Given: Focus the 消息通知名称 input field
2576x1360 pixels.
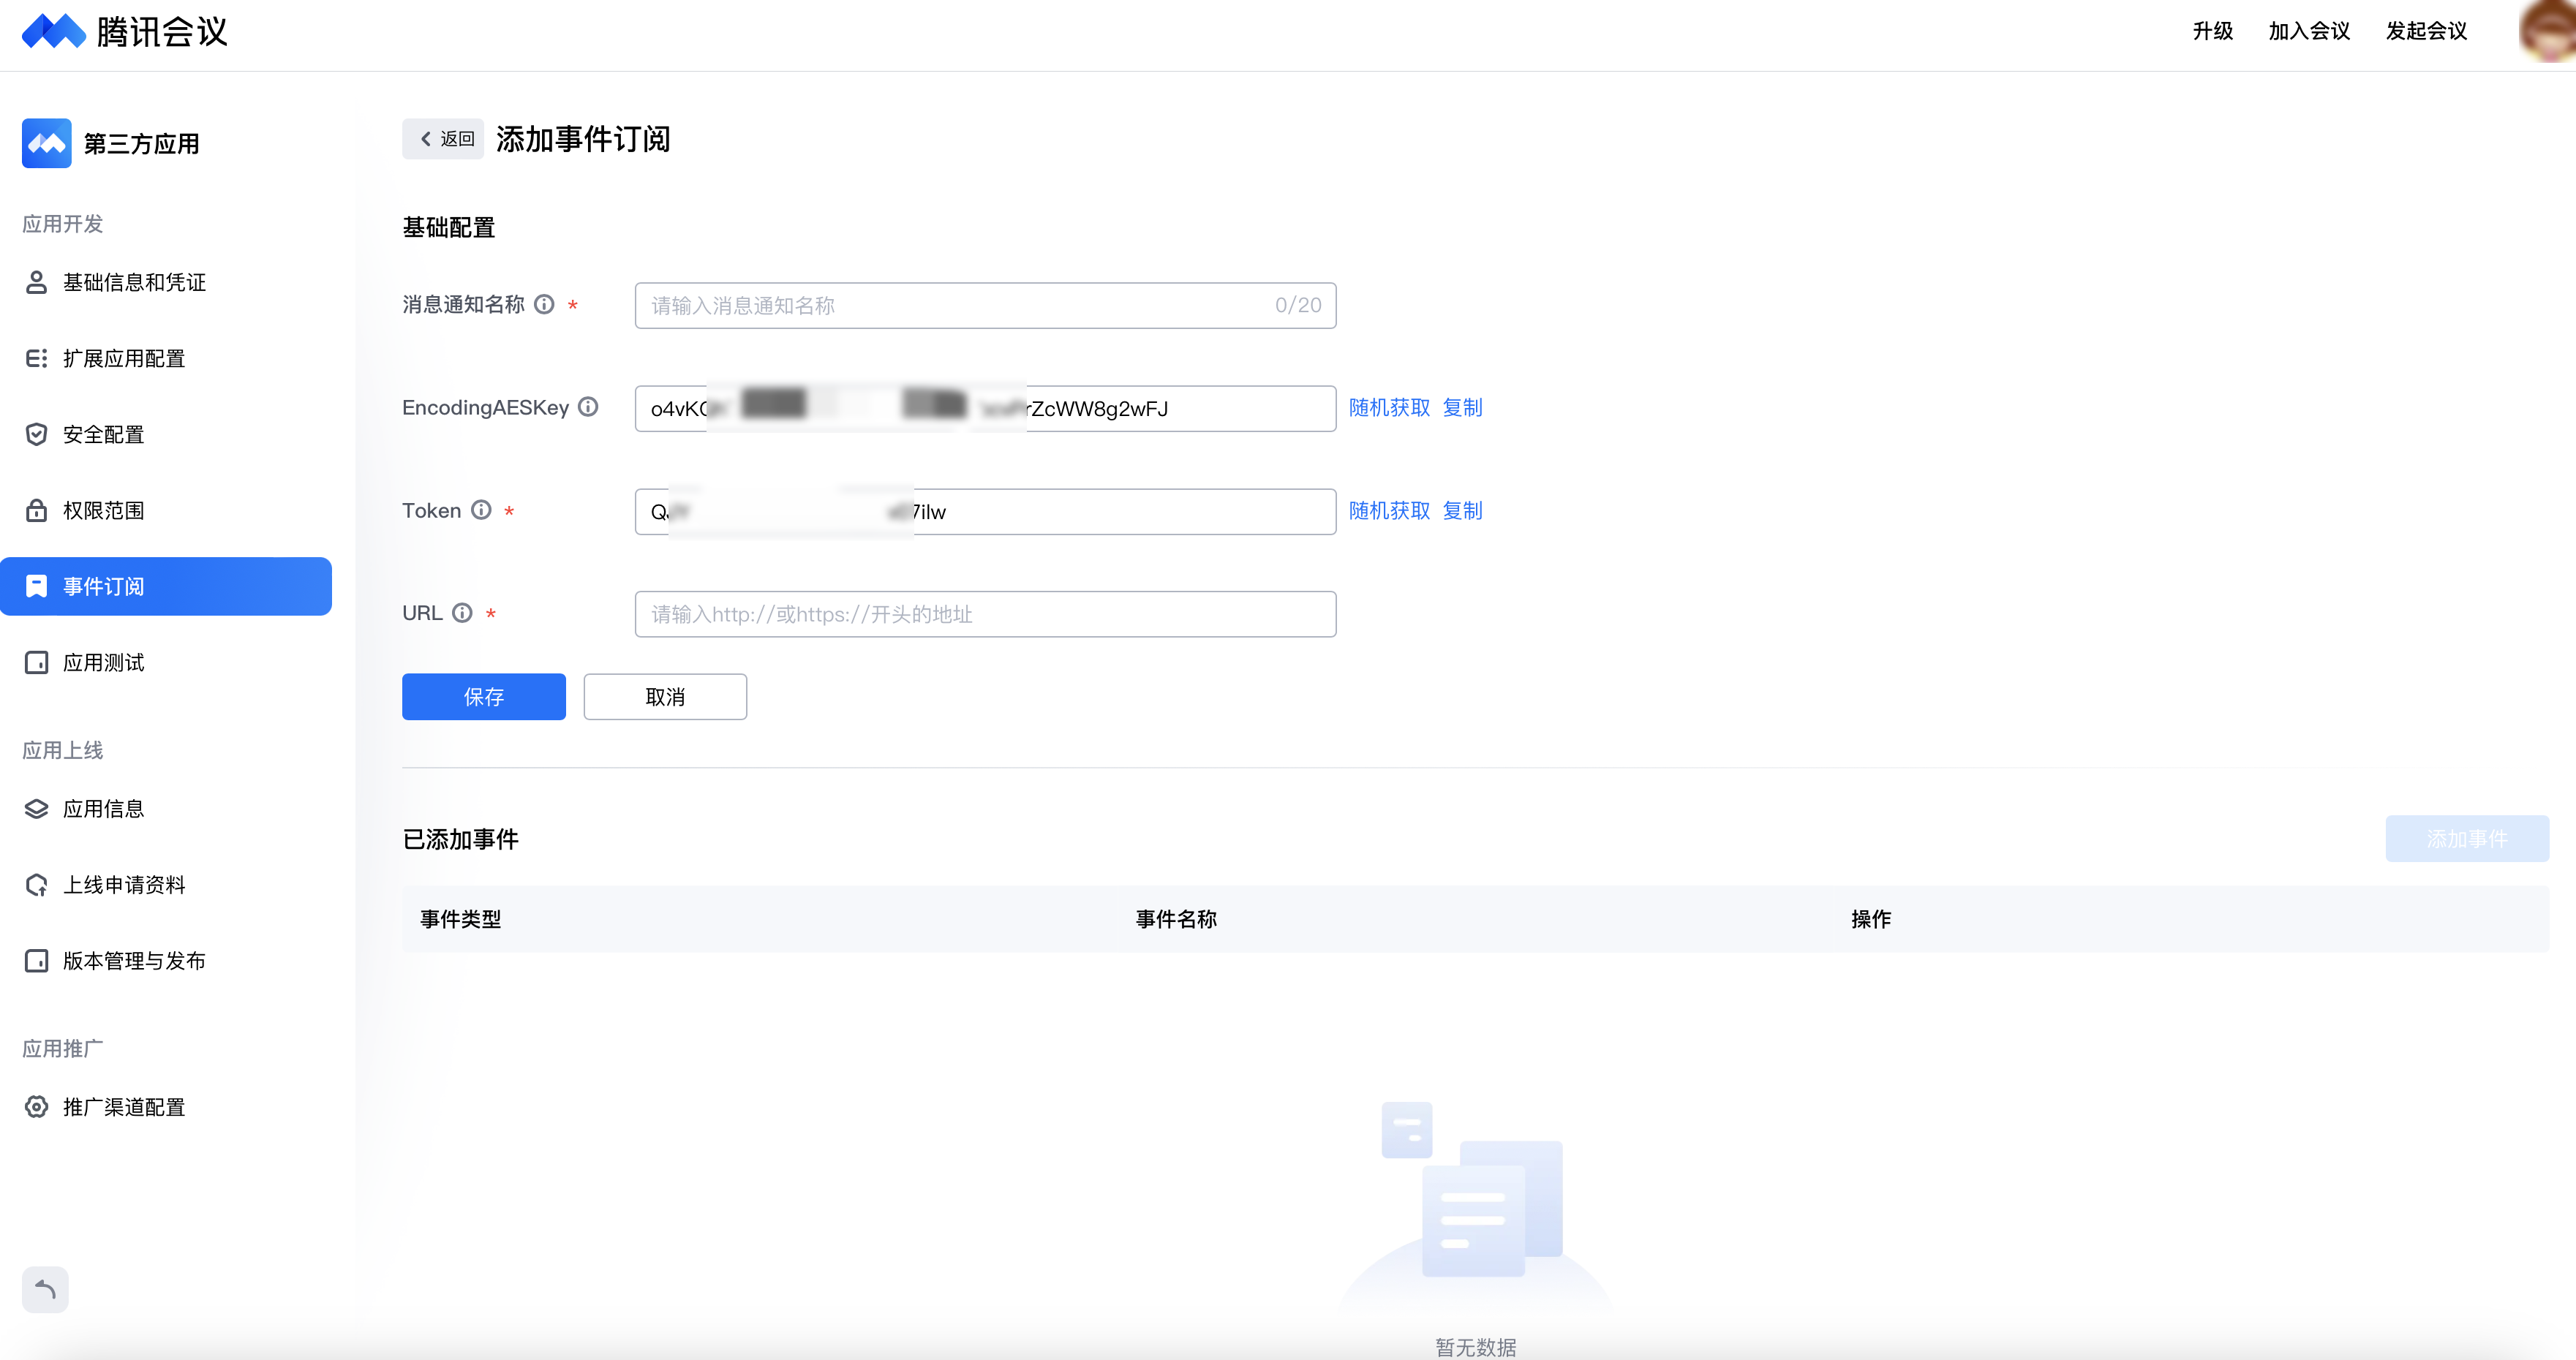Looking at the screenshot, I should click(985, 305).
